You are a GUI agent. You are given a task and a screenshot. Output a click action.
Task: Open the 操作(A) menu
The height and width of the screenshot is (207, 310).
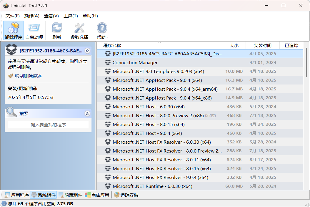[x=32, y=16]
